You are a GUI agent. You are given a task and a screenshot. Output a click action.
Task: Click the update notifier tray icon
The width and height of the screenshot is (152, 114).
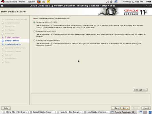click(107, 2)
